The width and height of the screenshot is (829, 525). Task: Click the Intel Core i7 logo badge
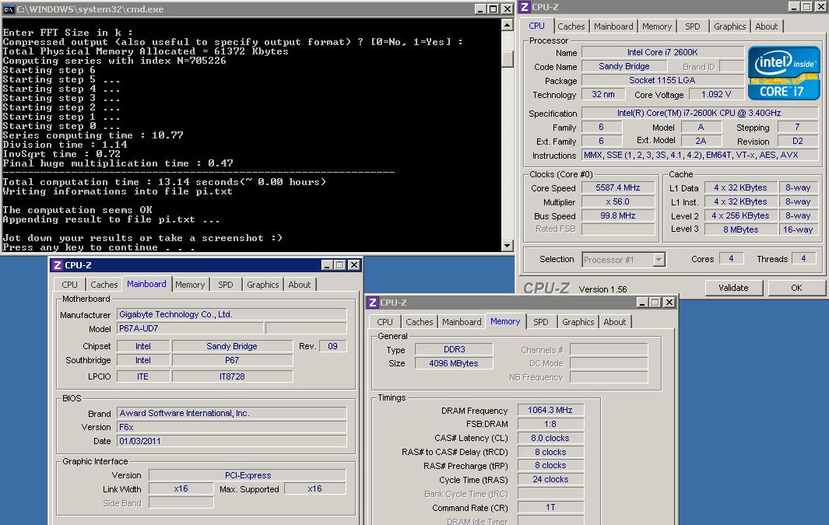coord(784,73)
